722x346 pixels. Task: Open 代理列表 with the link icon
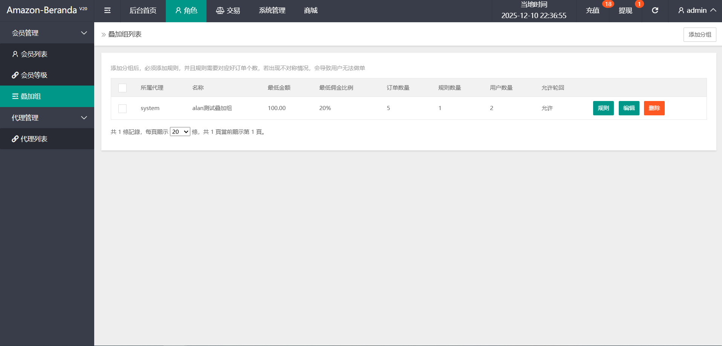coord(30,139)
